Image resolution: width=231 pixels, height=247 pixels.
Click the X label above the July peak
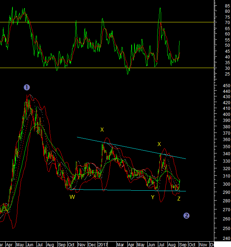pos(159,144)
